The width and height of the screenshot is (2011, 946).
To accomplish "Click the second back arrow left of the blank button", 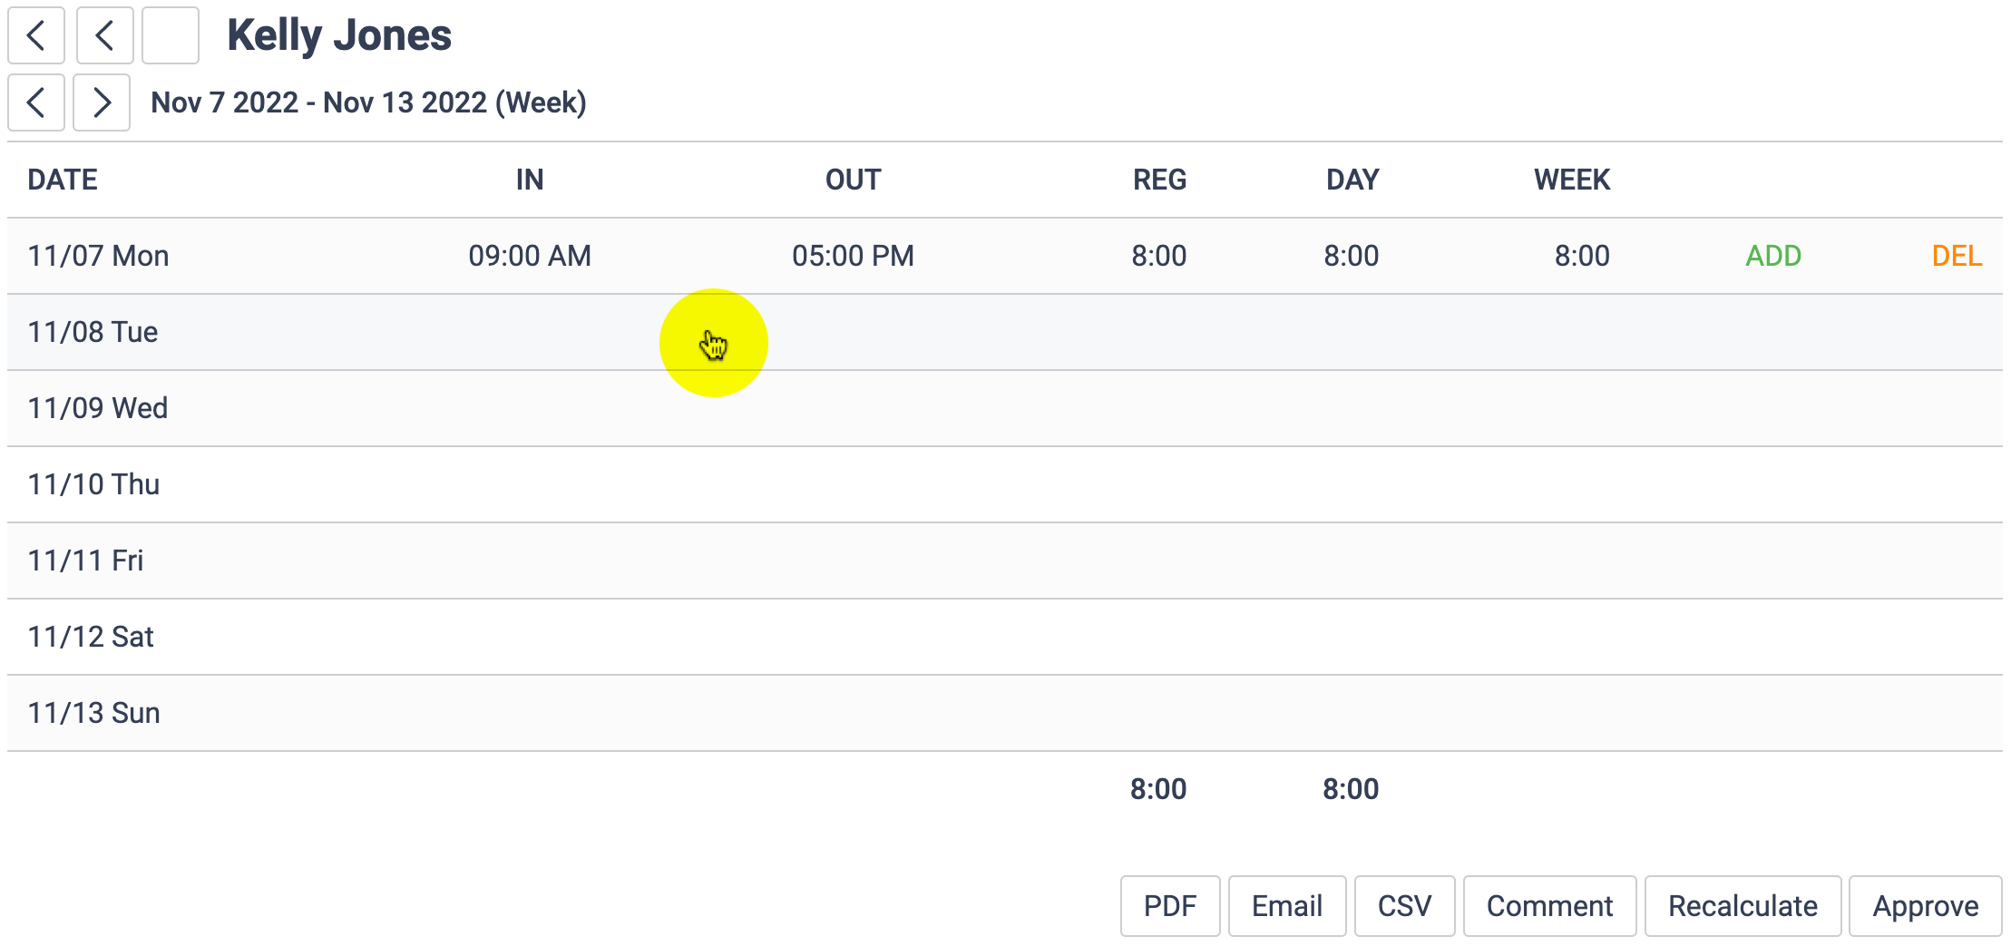I will click(105, 36).
